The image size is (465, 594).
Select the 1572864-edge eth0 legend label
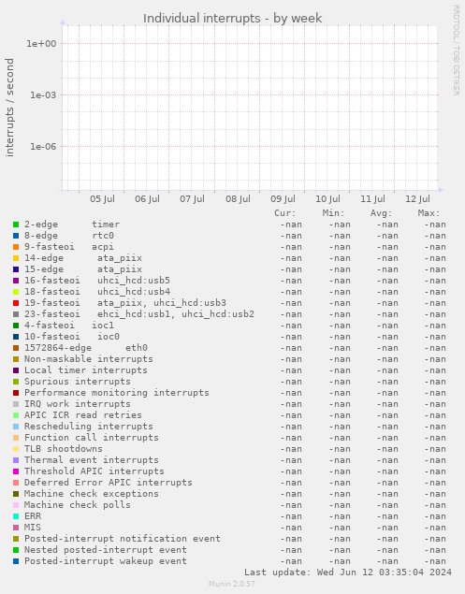coord(86,348)
